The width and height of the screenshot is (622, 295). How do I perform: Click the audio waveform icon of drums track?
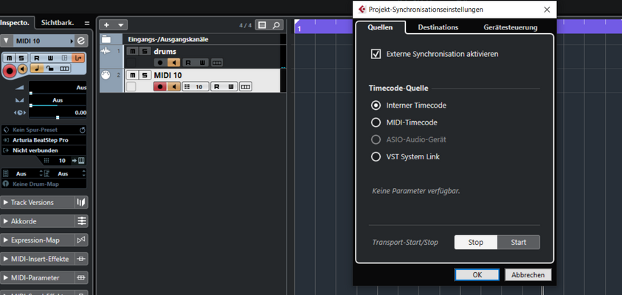click(x=106, y=51)
